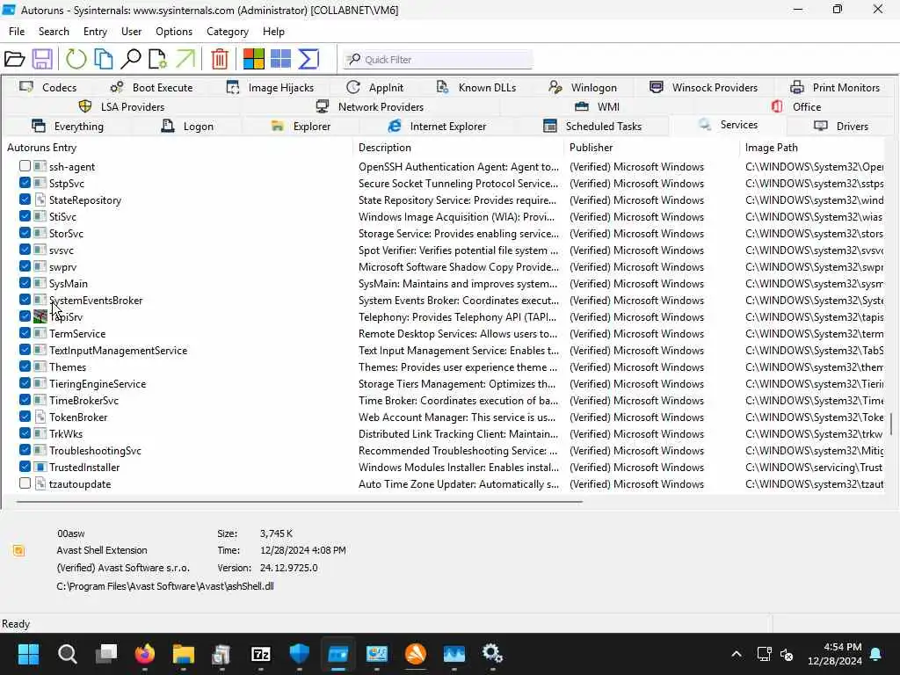Click the TapiSrv entry icon
Image resolution: width=900 pixels, height=675 pixels.
point(40,316)
